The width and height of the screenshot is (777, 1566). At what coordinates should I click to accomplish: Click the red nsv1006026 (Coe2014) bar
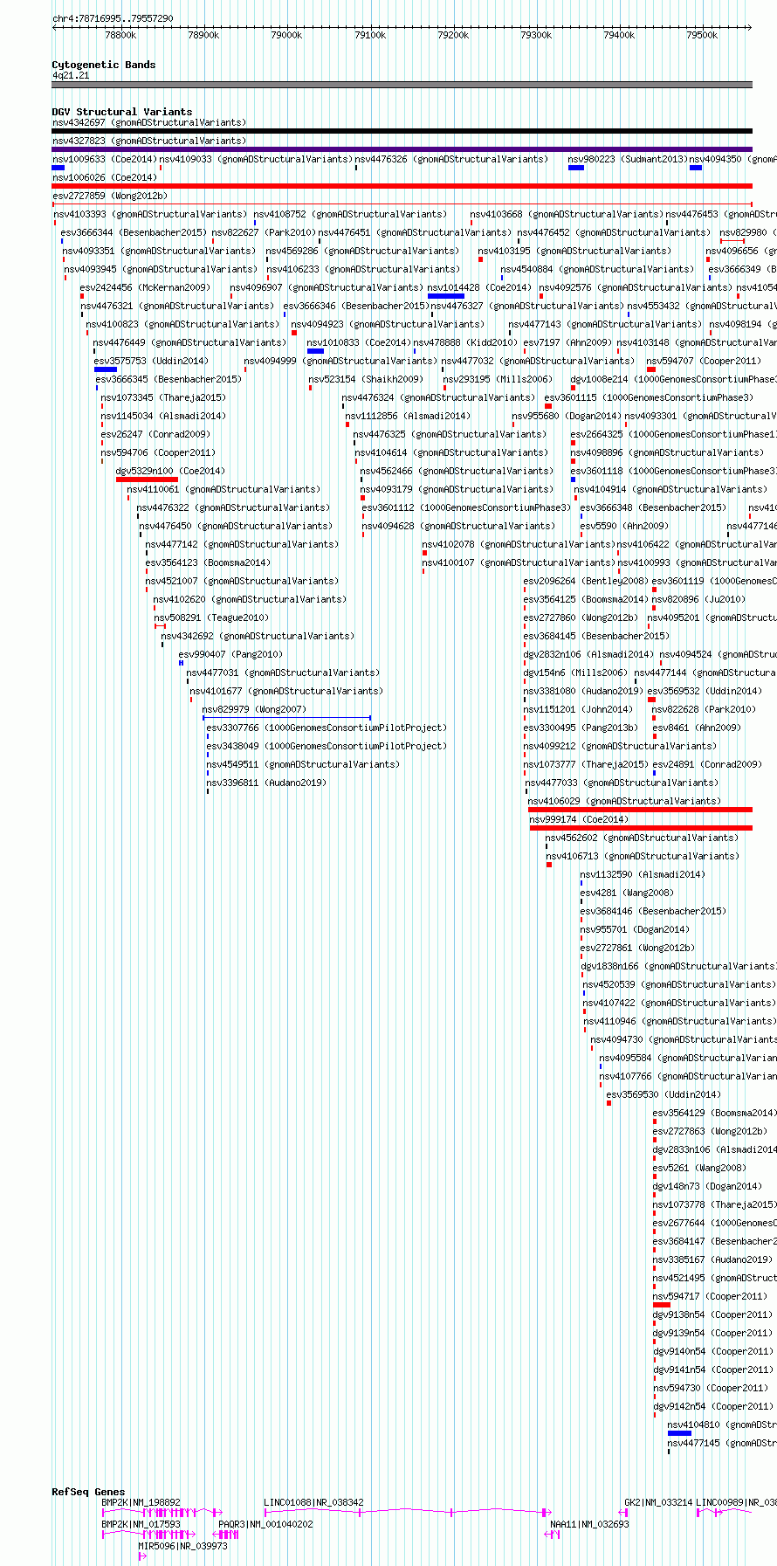[402, 186]
